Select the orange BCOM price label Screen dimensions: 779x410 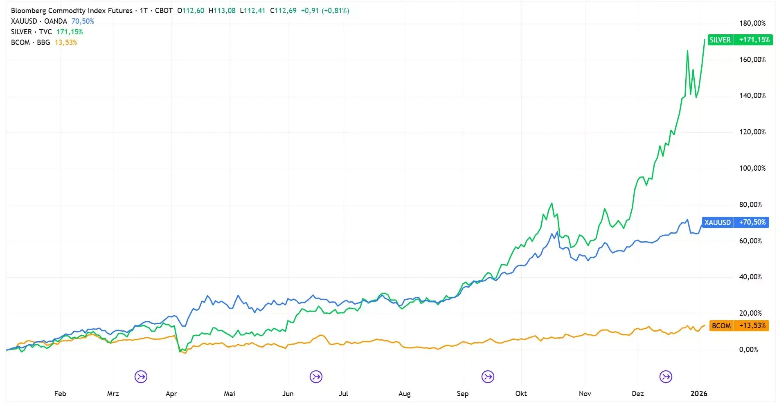tap(739, 326)
